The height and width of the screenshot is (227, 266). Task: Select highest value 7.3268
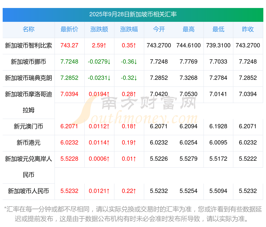click(189, 78)
